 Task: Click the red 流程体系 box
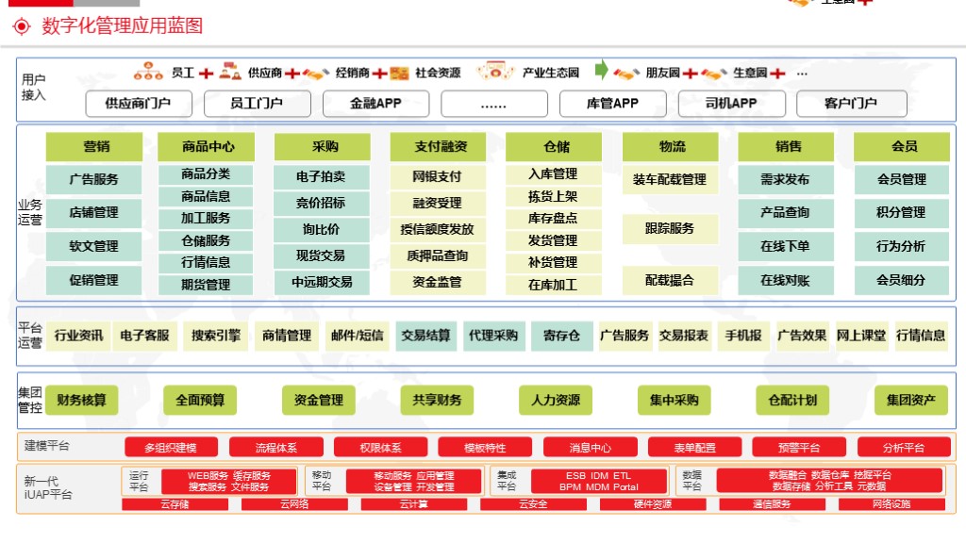[276, 448]
